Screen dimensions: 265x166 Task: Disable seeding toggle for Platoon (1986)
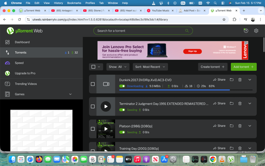click(x=122, y=132)
